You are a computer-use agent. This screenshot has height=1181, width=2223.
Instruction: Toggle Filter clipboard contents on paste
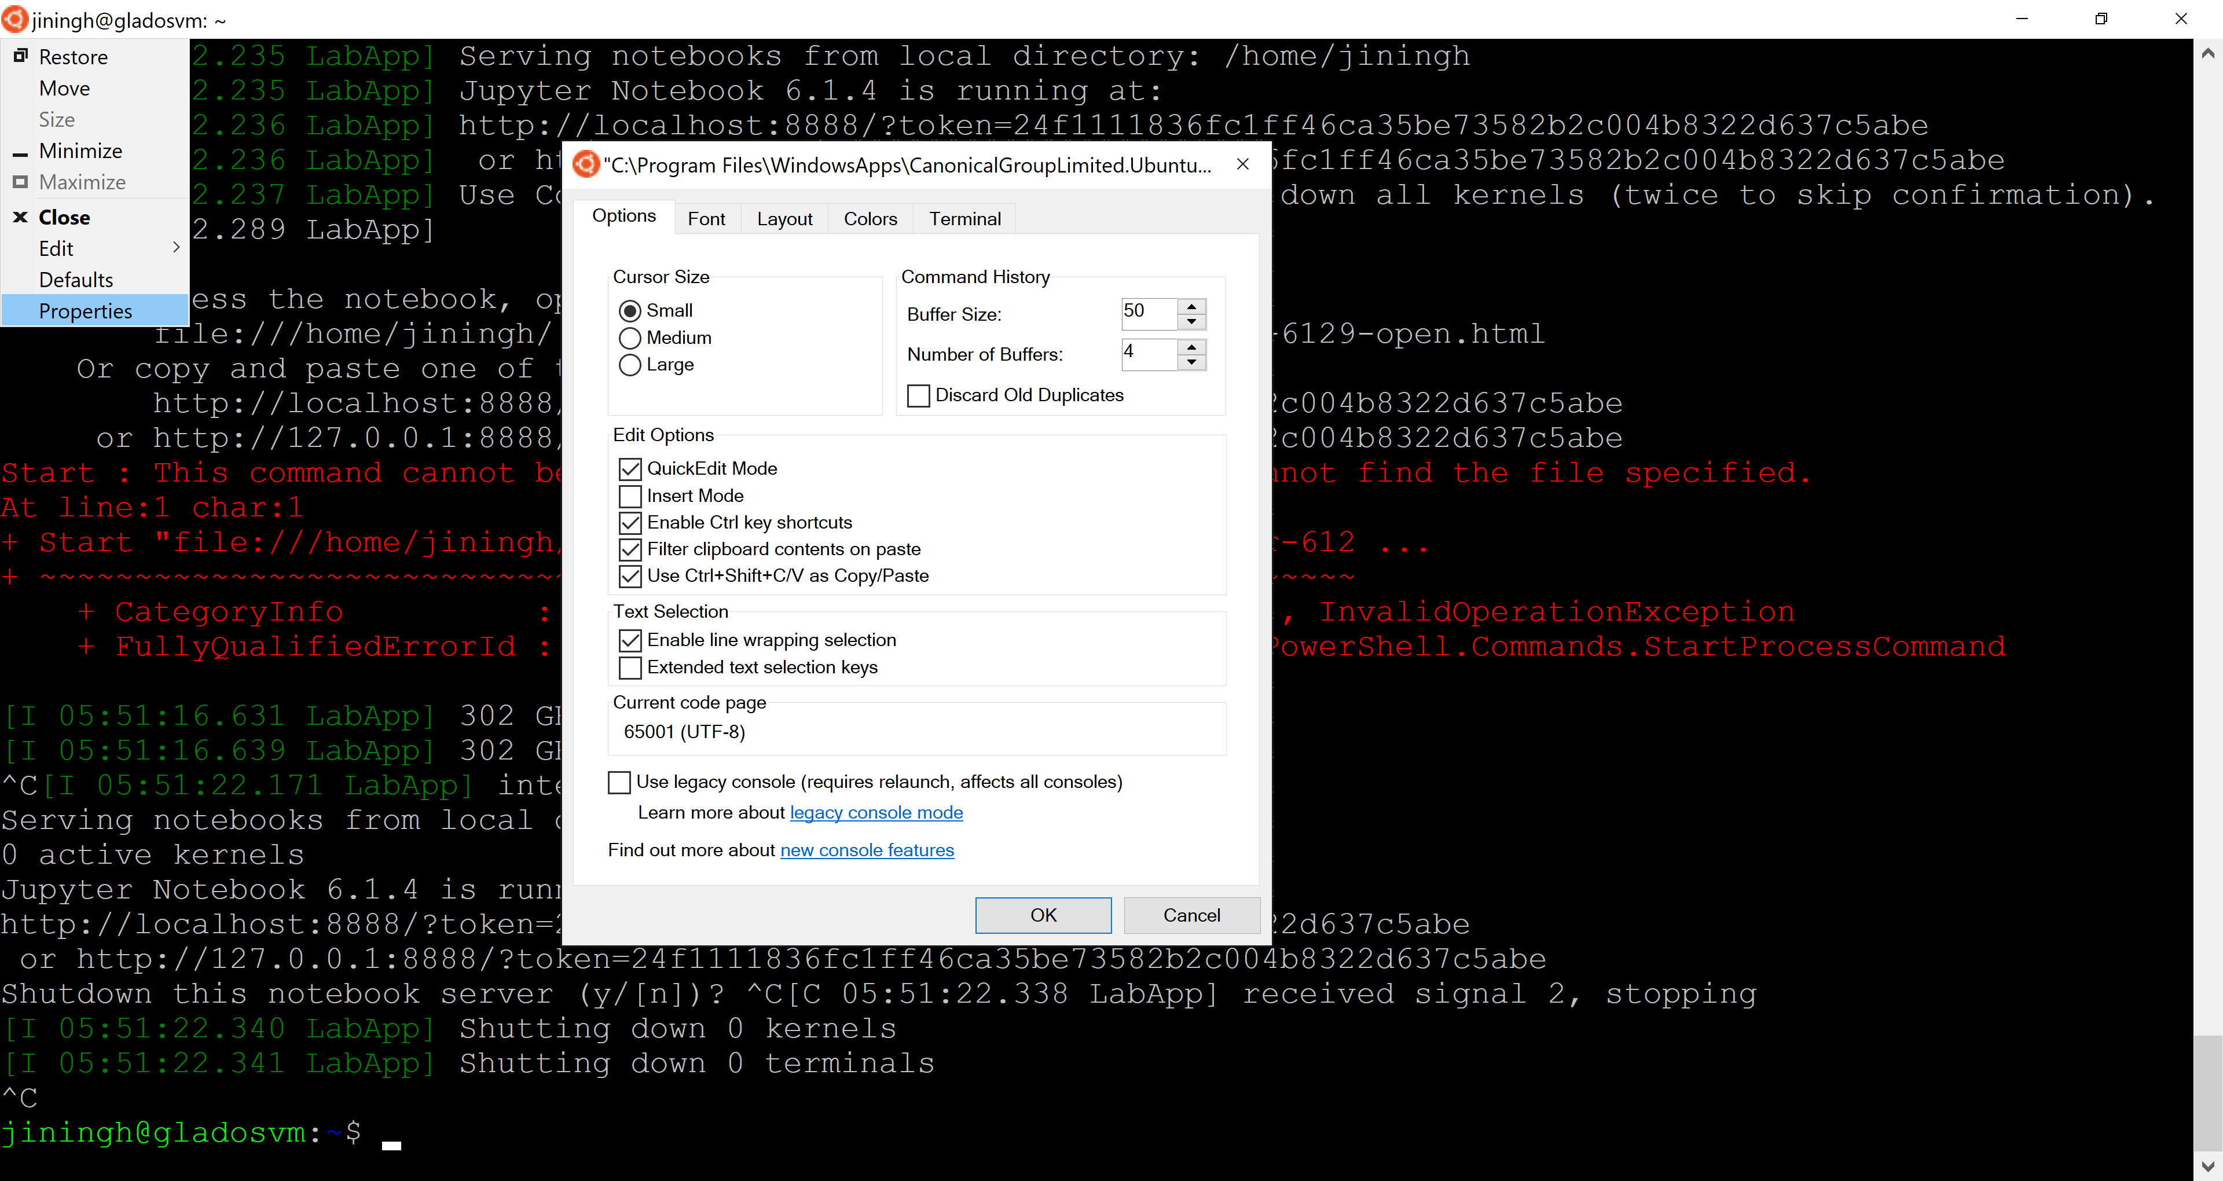[x=631, y=550]
